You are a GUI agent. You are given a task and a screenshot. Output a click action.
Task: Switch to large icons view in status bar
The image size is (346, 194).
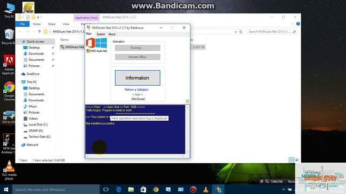[x=297, y=160]
